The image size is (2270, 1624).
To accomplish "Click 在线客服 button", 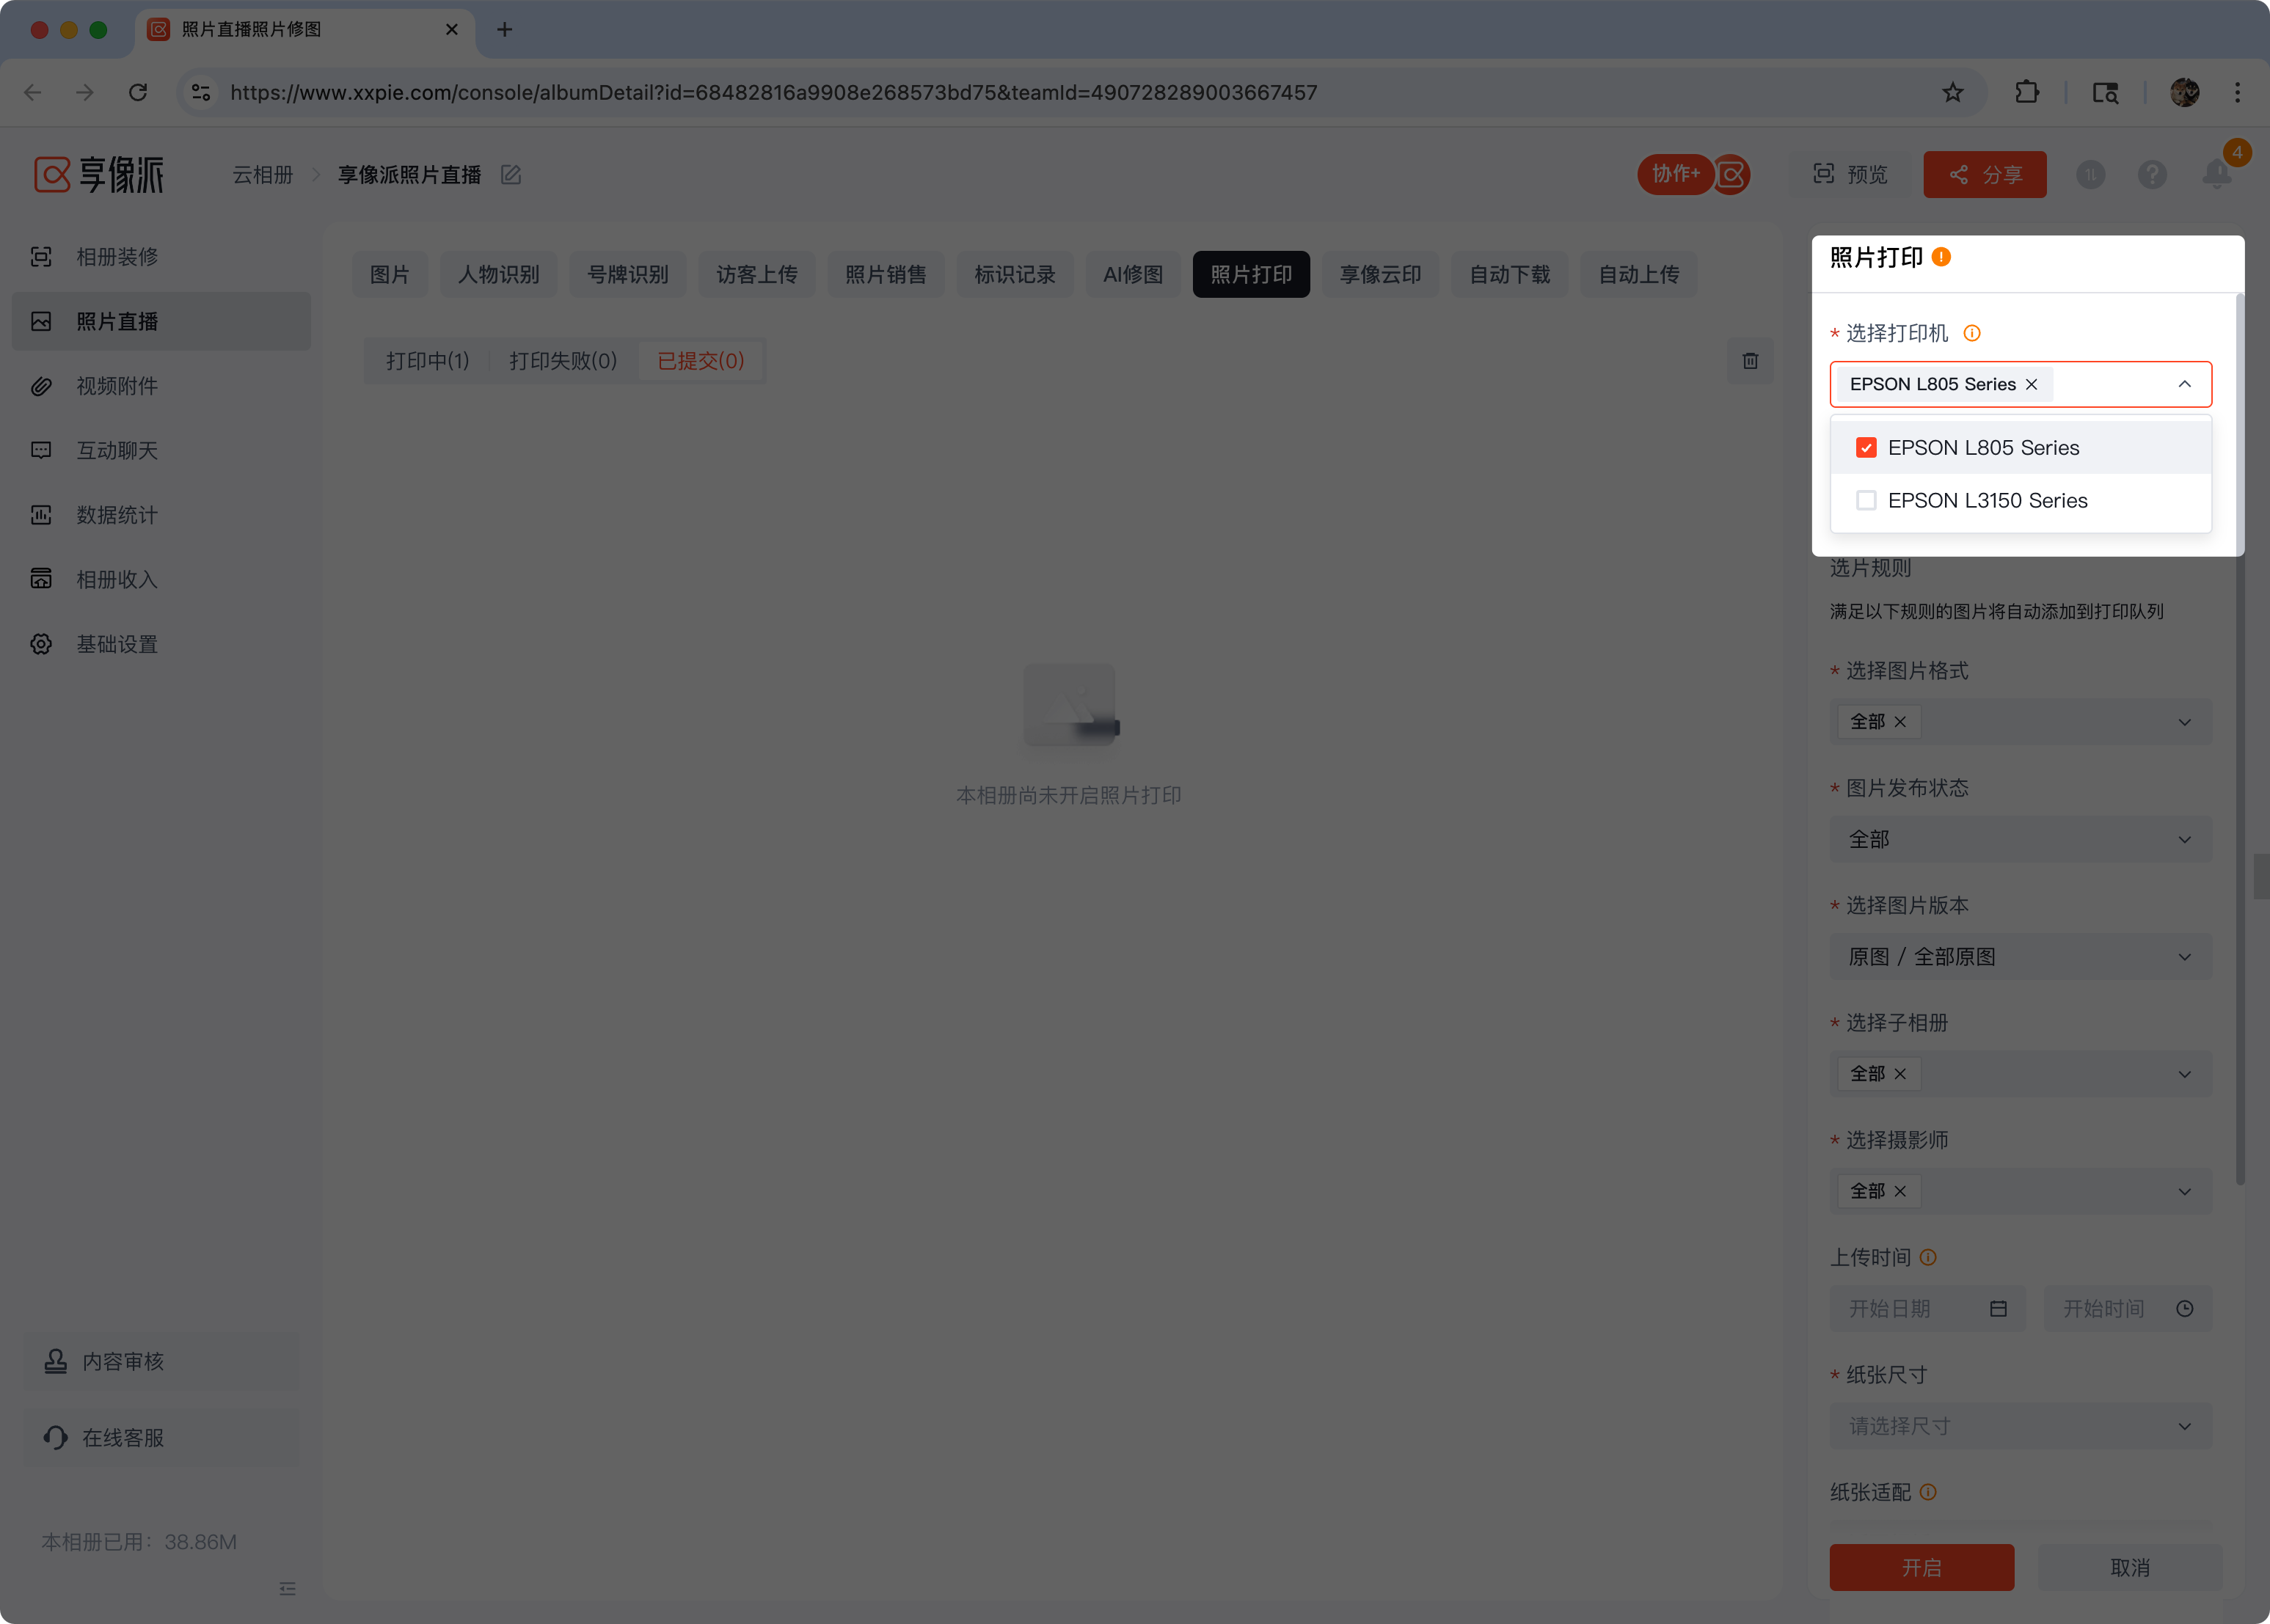I will point(162,1437).
